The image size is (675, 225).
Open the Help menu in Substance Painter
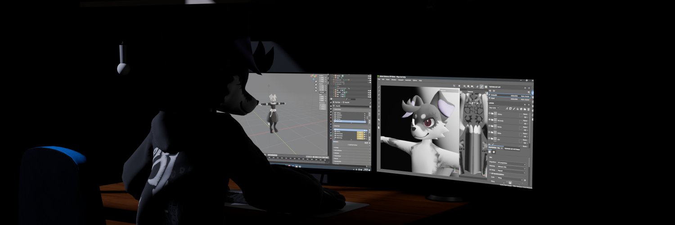pos(420,81)
